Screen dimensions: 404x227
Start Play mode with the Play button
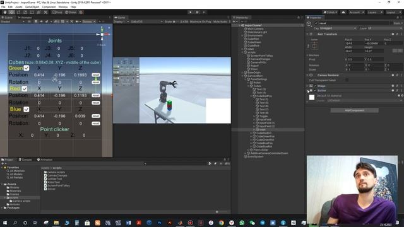[x=191, y=12]
